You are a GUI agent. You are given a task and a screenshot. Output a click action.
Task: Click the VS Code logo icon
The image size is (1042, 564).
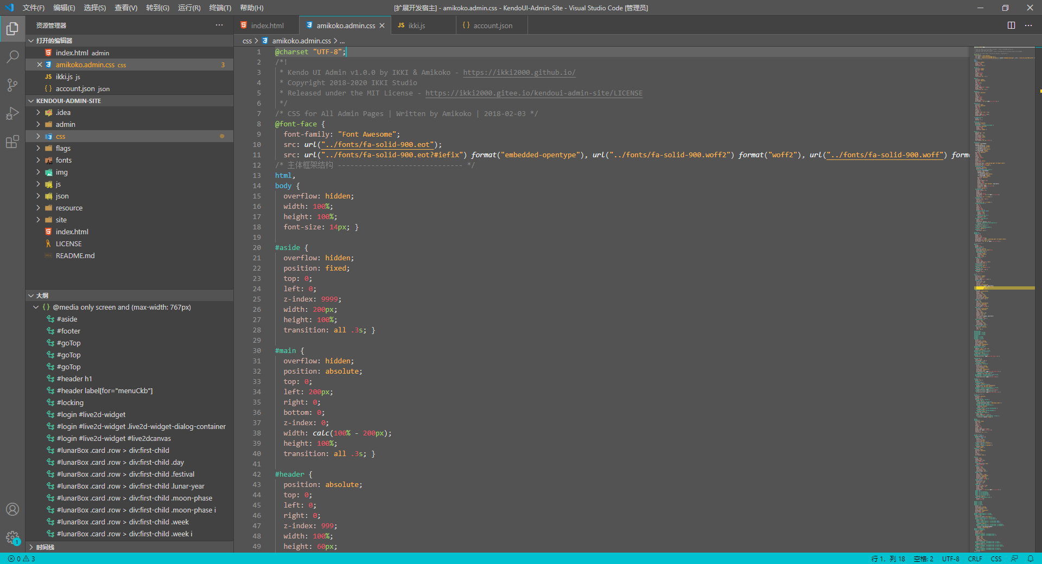click(x=9, y=8)
